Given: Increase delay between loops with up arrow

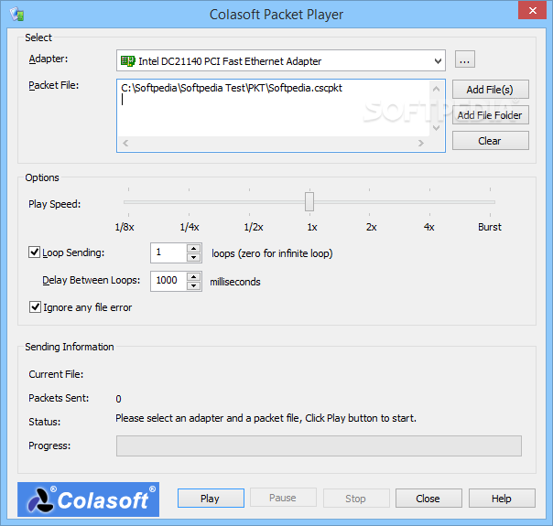Looking at the screenshot, I should coord(193,276).
